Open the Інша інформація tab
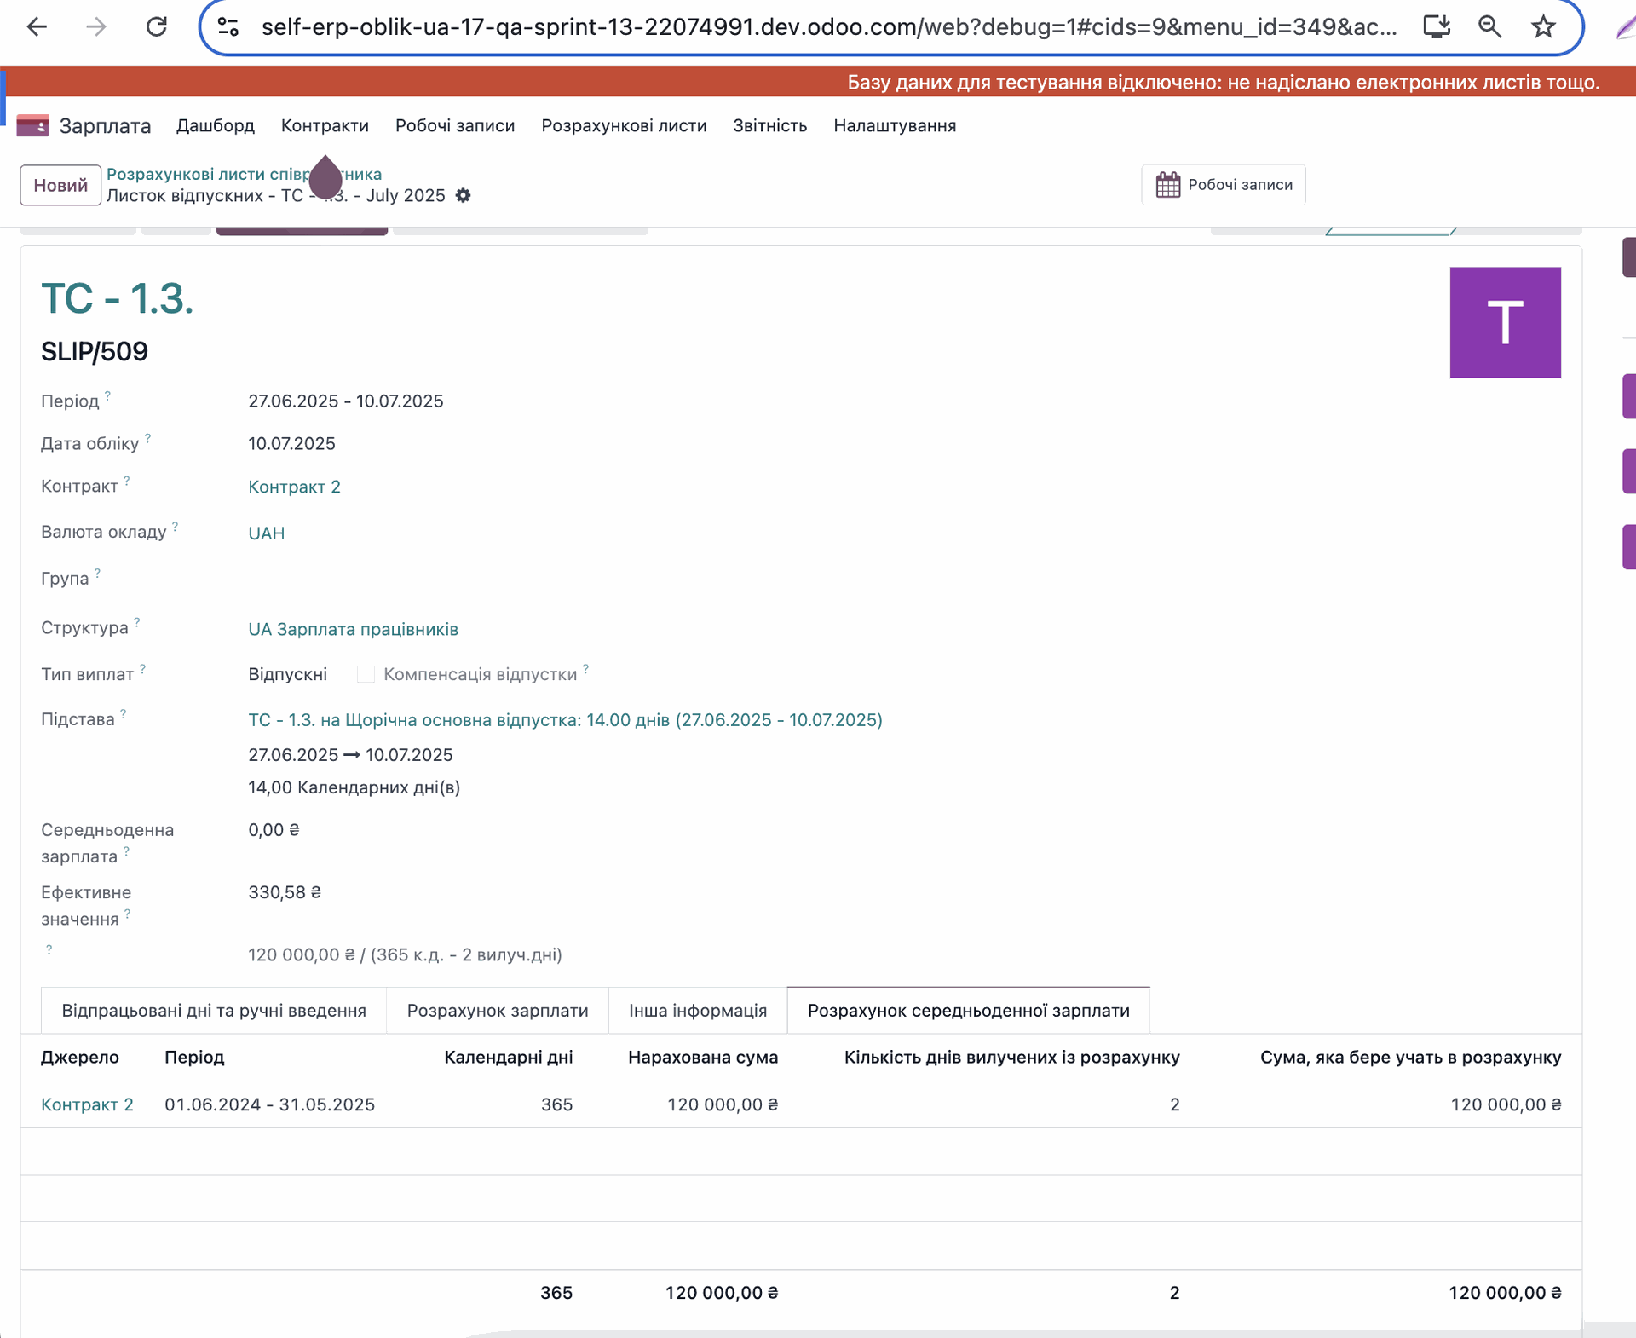This screenshot has height=1338, width=1636. (697, 1011)
